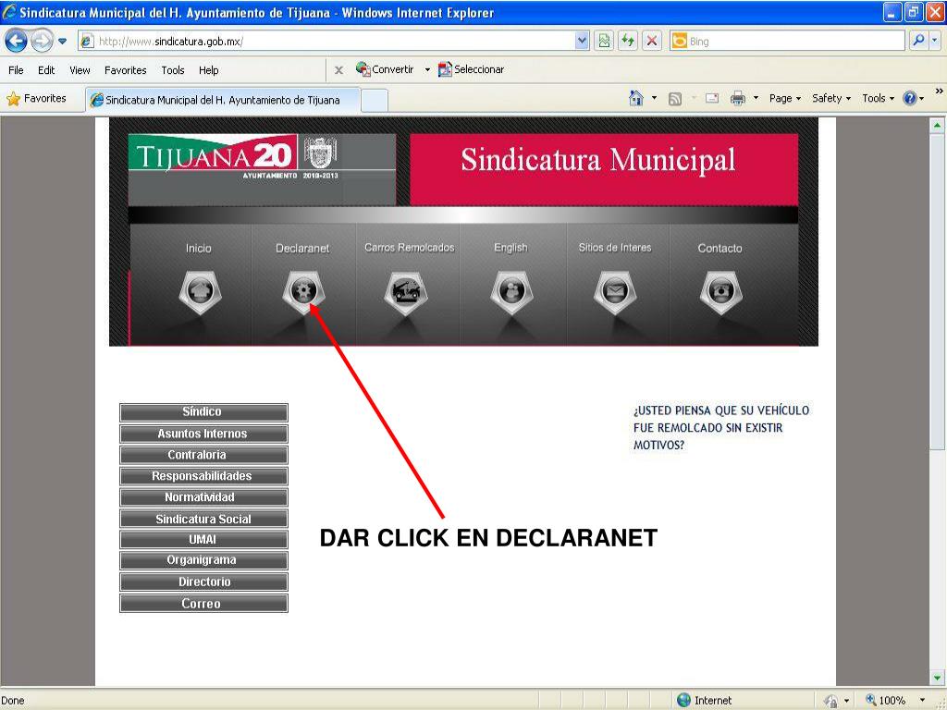Click the Asuntos Internos button
947x710 pixels.
(x=203, y=434)
